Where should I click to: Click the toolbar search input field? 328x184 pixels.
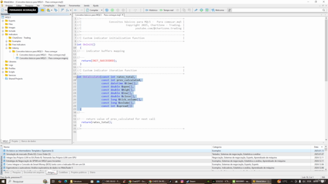point(277,10)
